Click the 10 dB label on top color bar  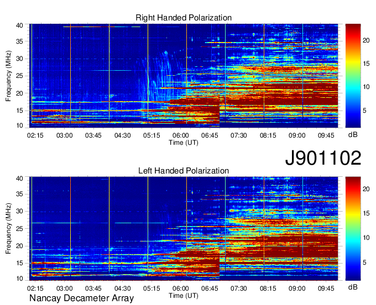(x=366, y=87)
